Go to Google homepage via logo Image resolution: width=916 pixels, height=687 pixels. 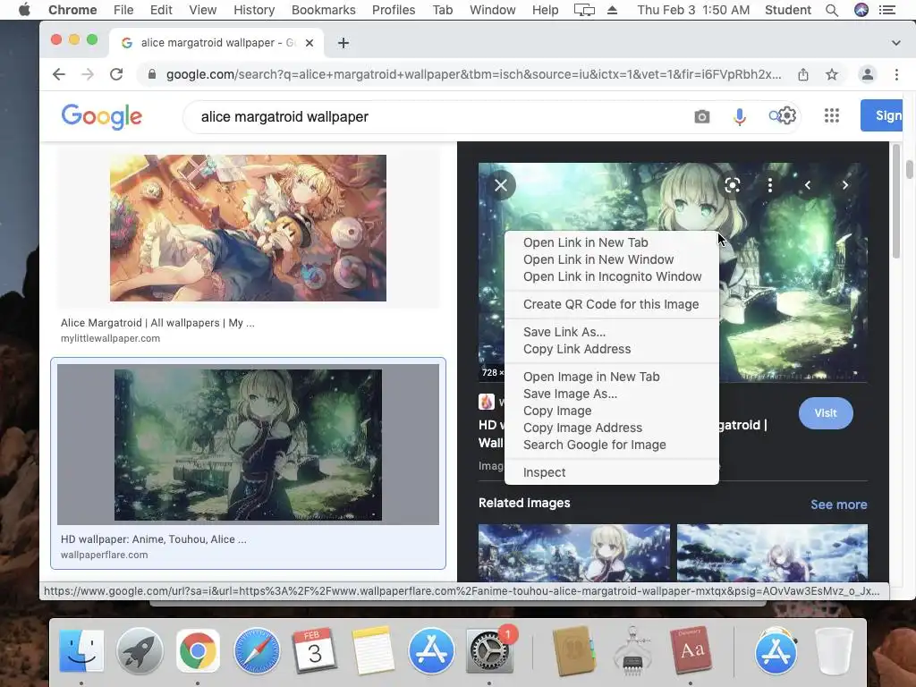coord(102,117)
